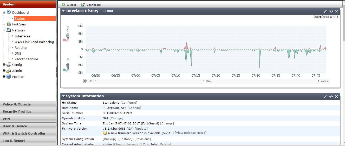Screen dimensions: 345x146
Task: Click Change link for Operation Mode
Action: pyautogui.click(x=116, y=118)
